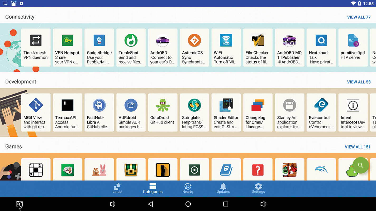Open the AsteroidOS Sync icon

(x=194, y=40)
